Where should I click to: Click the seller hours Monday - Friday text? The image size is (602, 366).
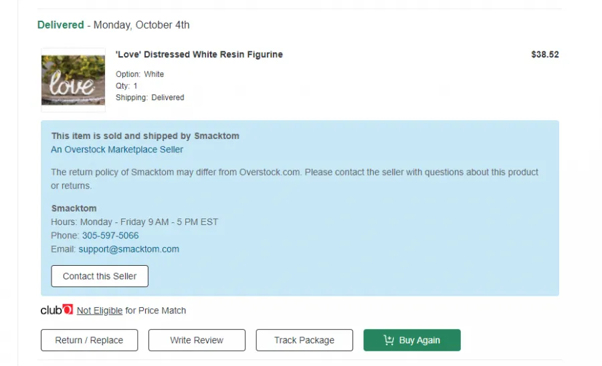click(x=134, y=222)
